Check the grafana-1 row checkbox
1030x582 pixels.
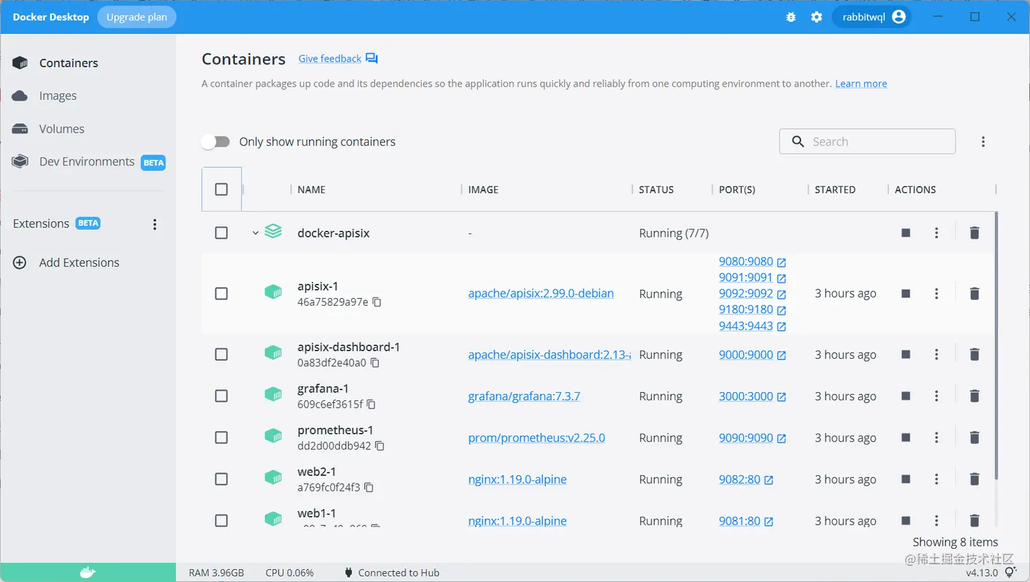click(221, 395)
